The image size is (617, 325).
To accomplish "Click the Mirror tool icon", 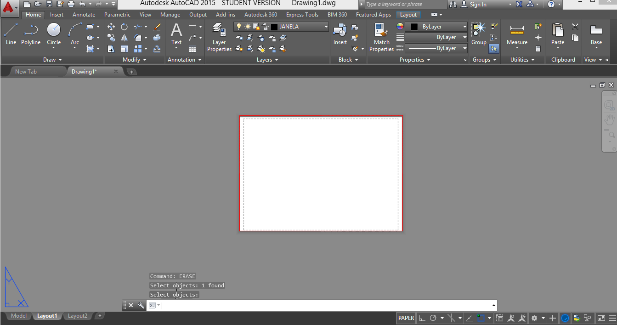I will 124,38.
